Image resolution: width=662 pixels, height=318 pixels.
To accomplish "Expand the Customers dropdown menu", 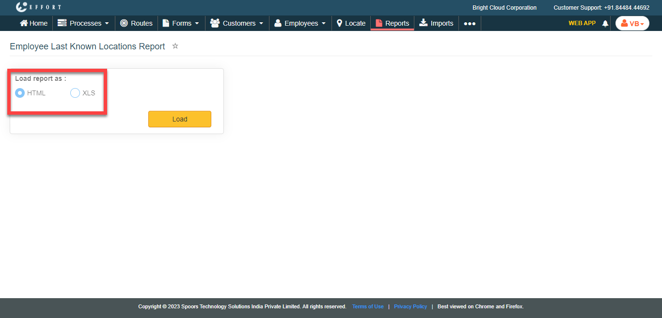I will point(237,23).
